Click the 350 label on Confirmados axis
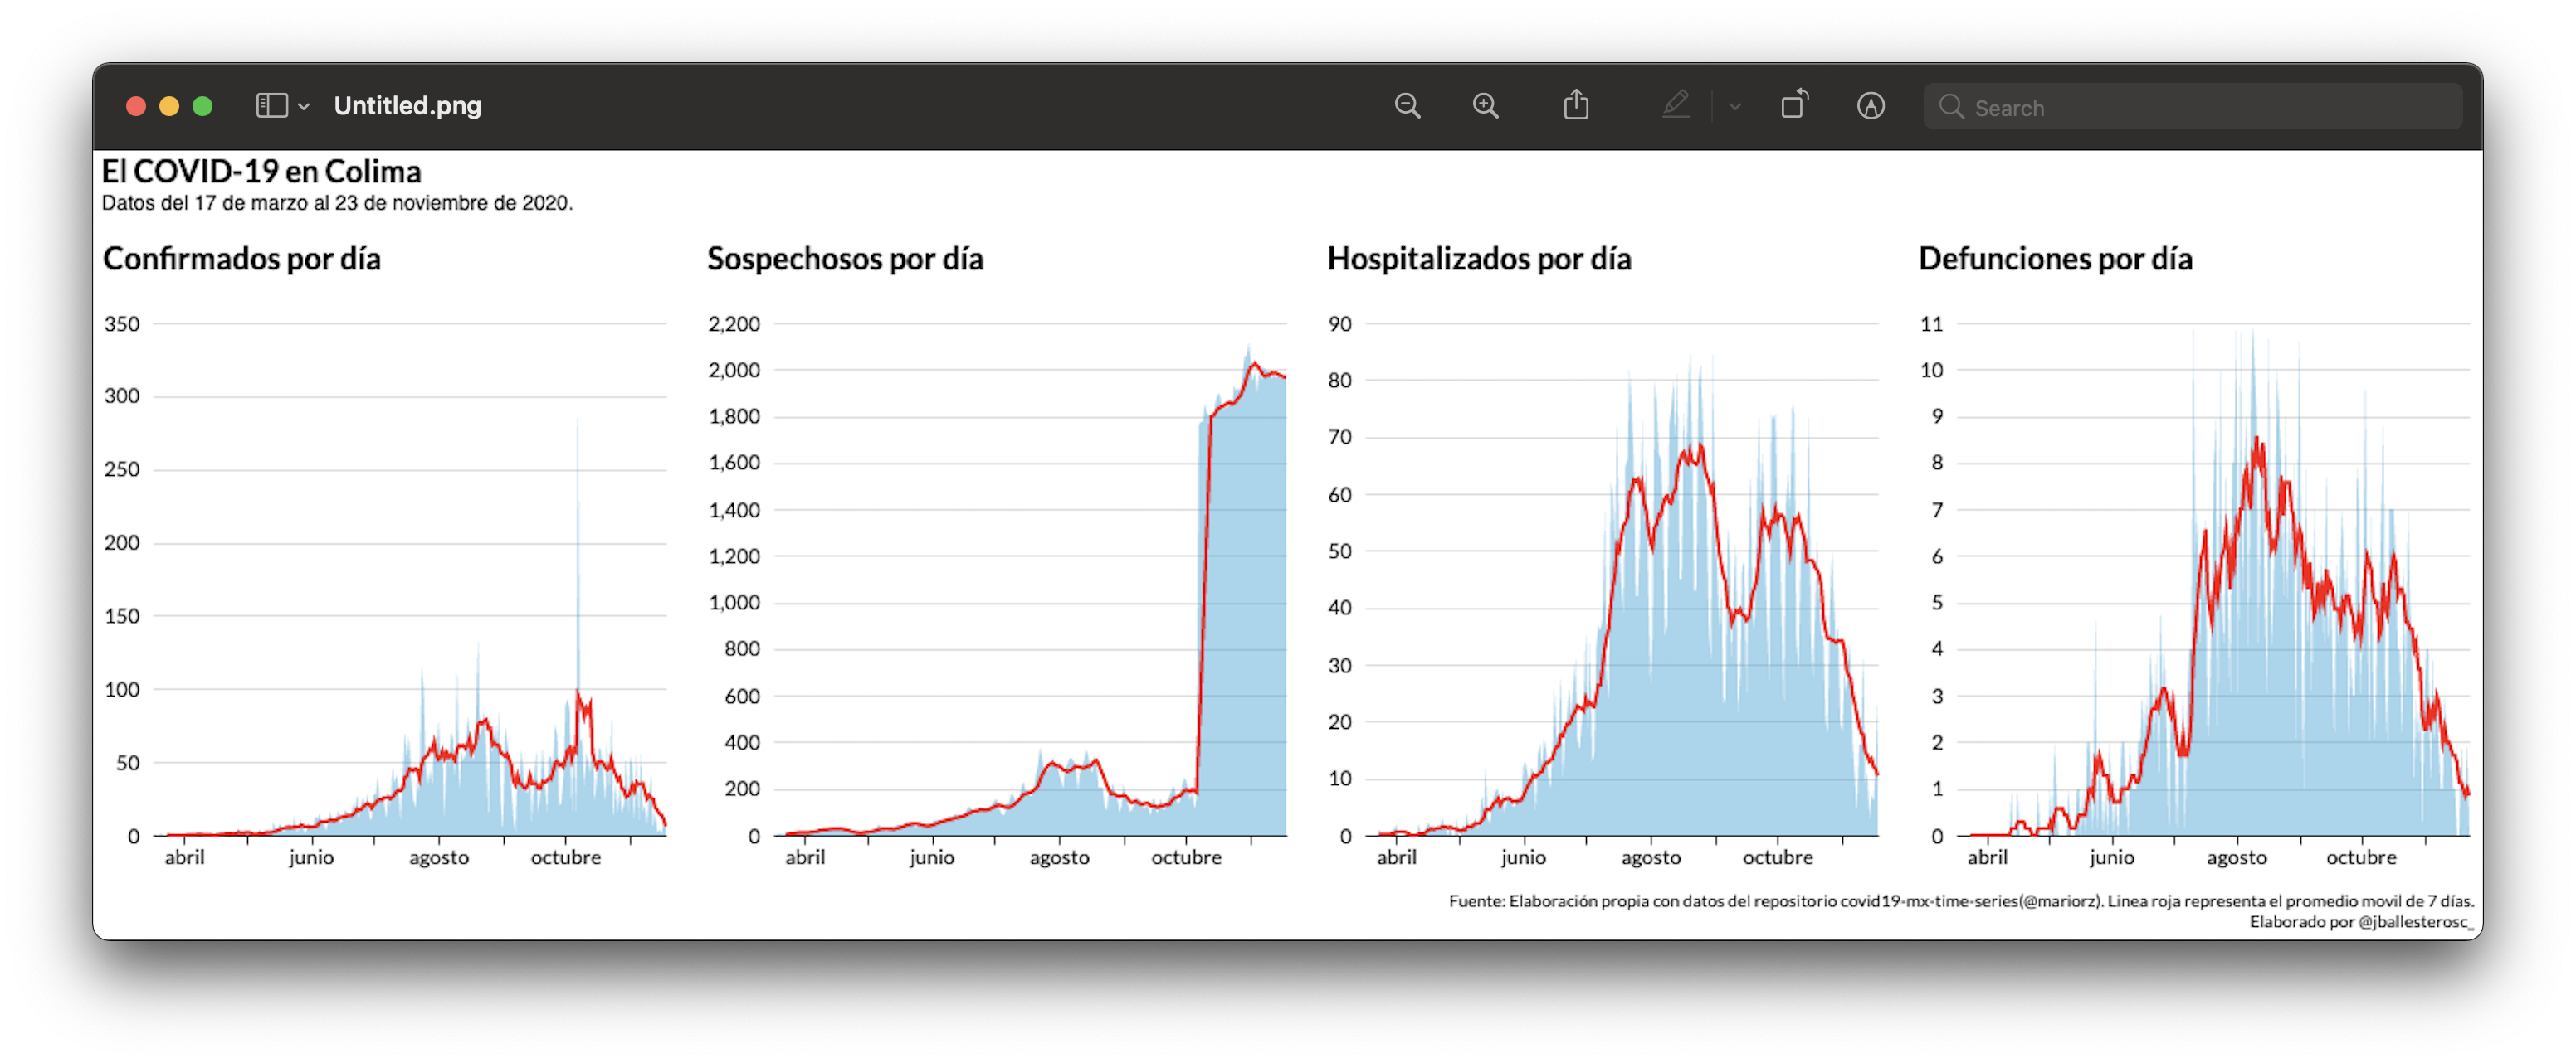Viewport: 2576px width, 1063px height. pos(122,323)
